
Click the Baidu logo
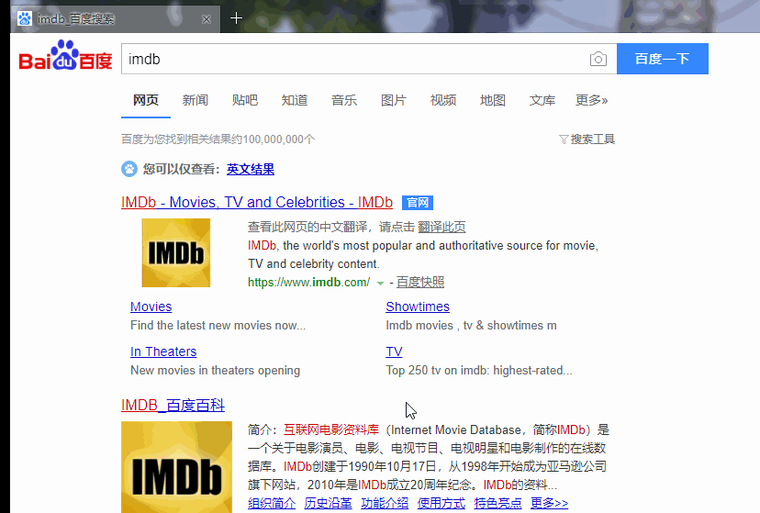[x=65, y=55]
